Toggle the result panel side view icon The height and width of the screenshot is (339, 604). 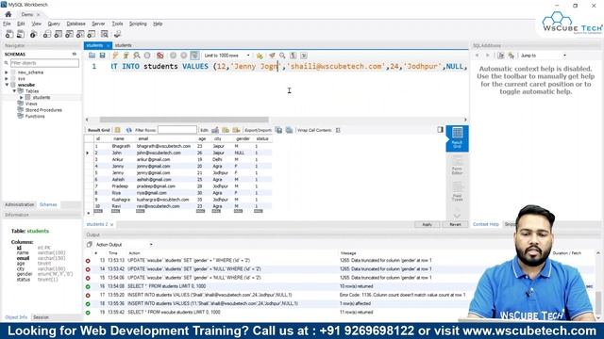pos(441,130)
